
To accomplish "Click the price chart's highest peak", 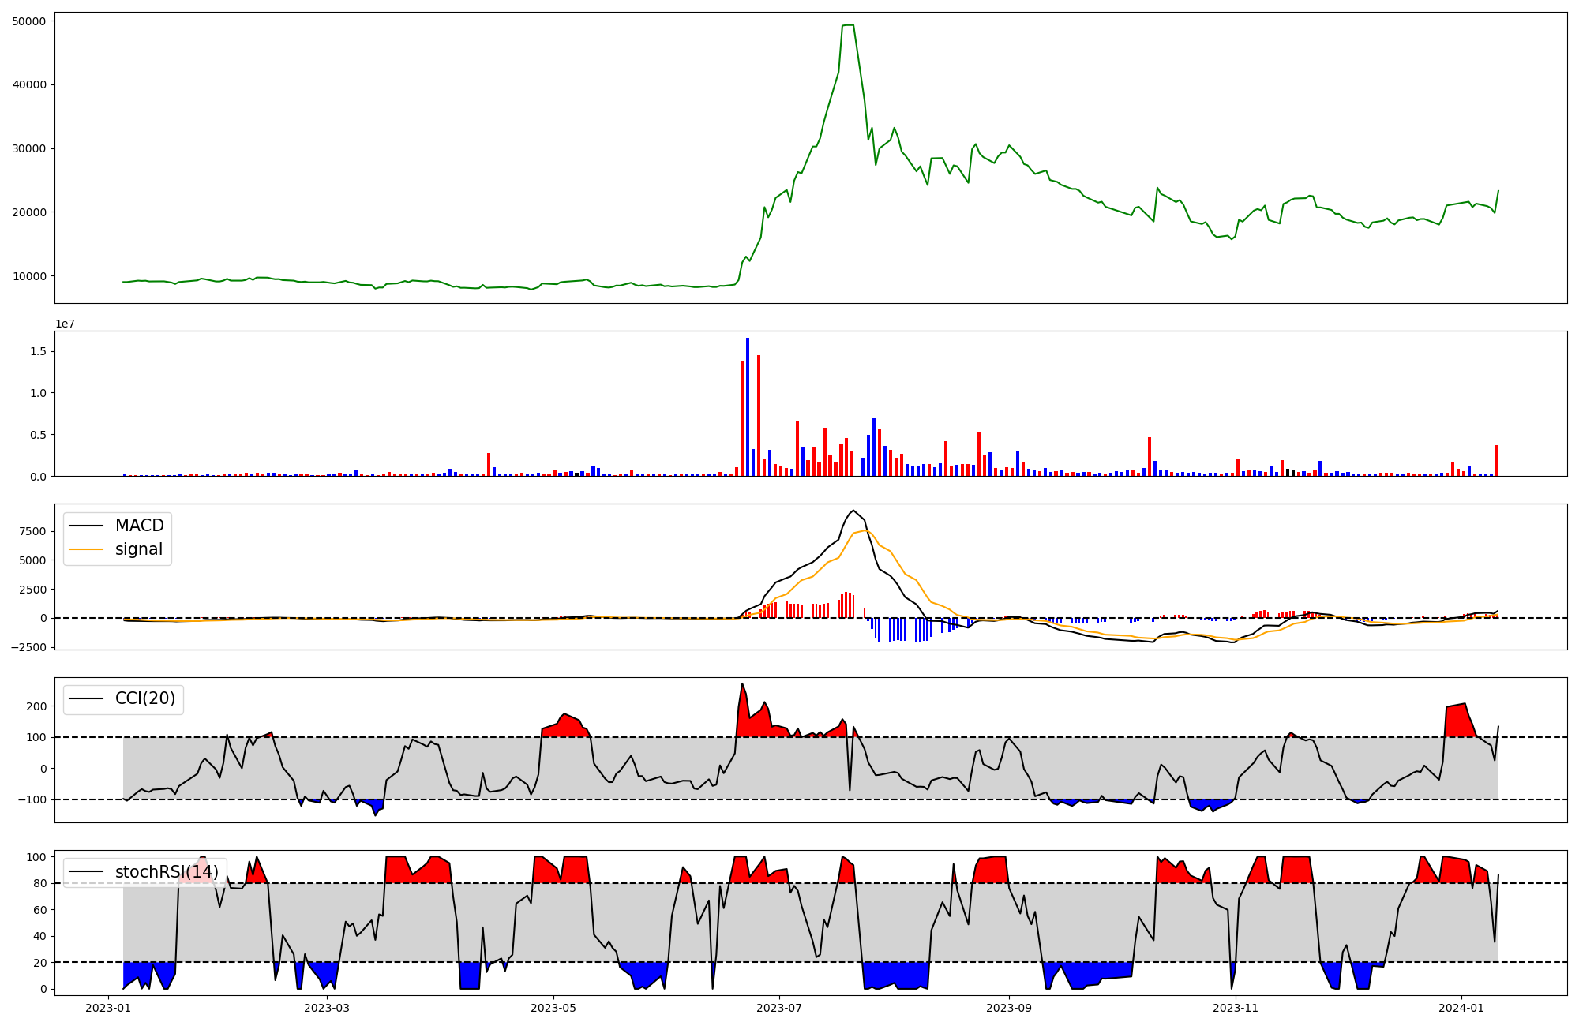I will pos(848,25).
